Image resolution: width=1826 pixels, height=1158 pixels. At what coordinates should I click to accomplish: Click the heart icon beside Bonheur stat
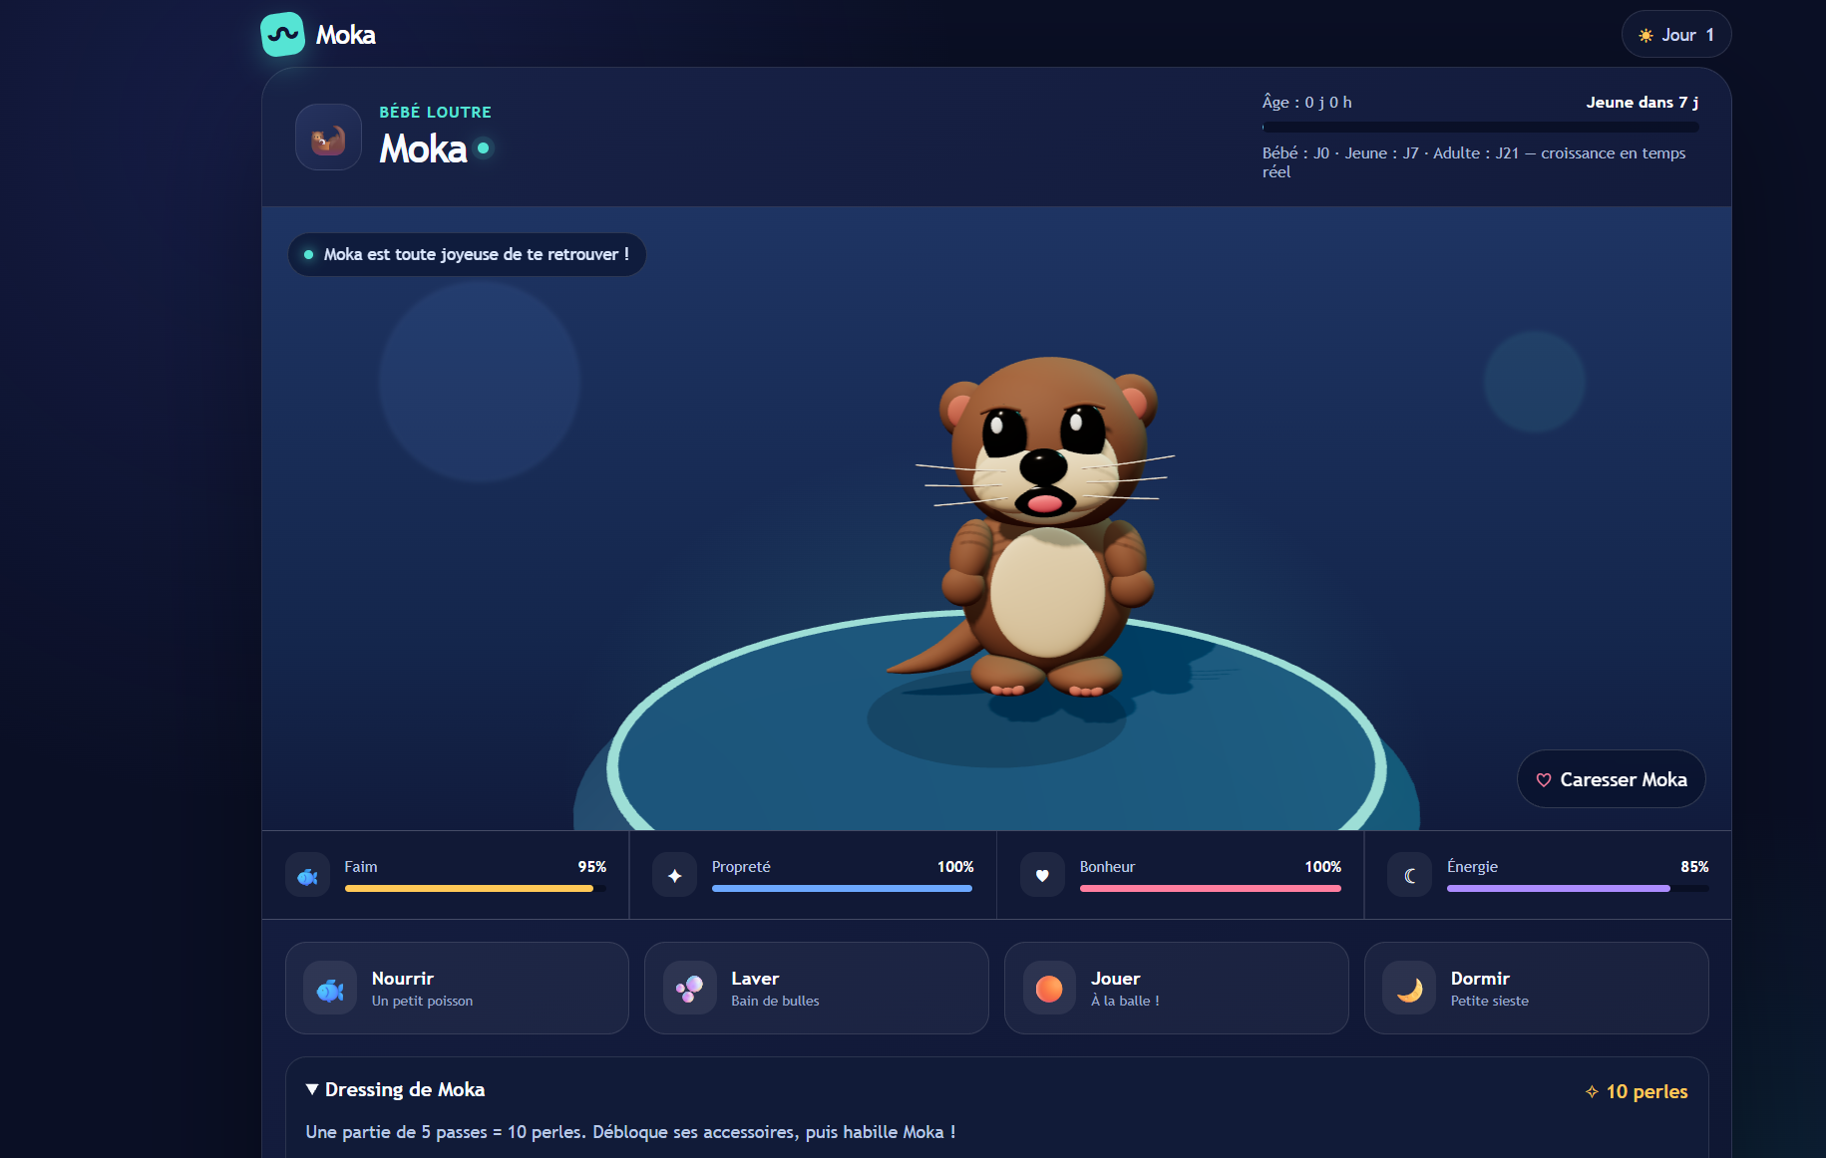(x=1042, y=876)
